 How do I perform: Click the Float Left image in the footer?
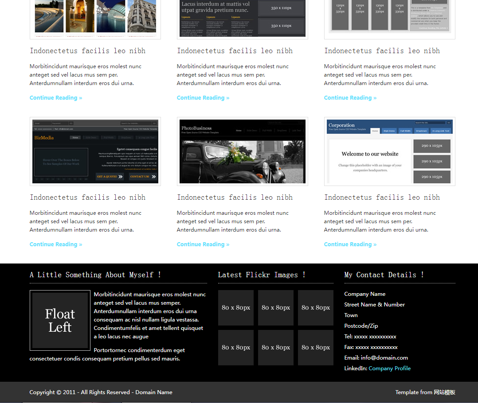tap(60, 320)
